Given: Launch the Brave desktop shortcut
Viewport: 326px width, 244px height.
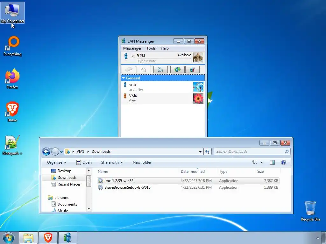Looking at the screenshot, I should click(x=12, y=112).
